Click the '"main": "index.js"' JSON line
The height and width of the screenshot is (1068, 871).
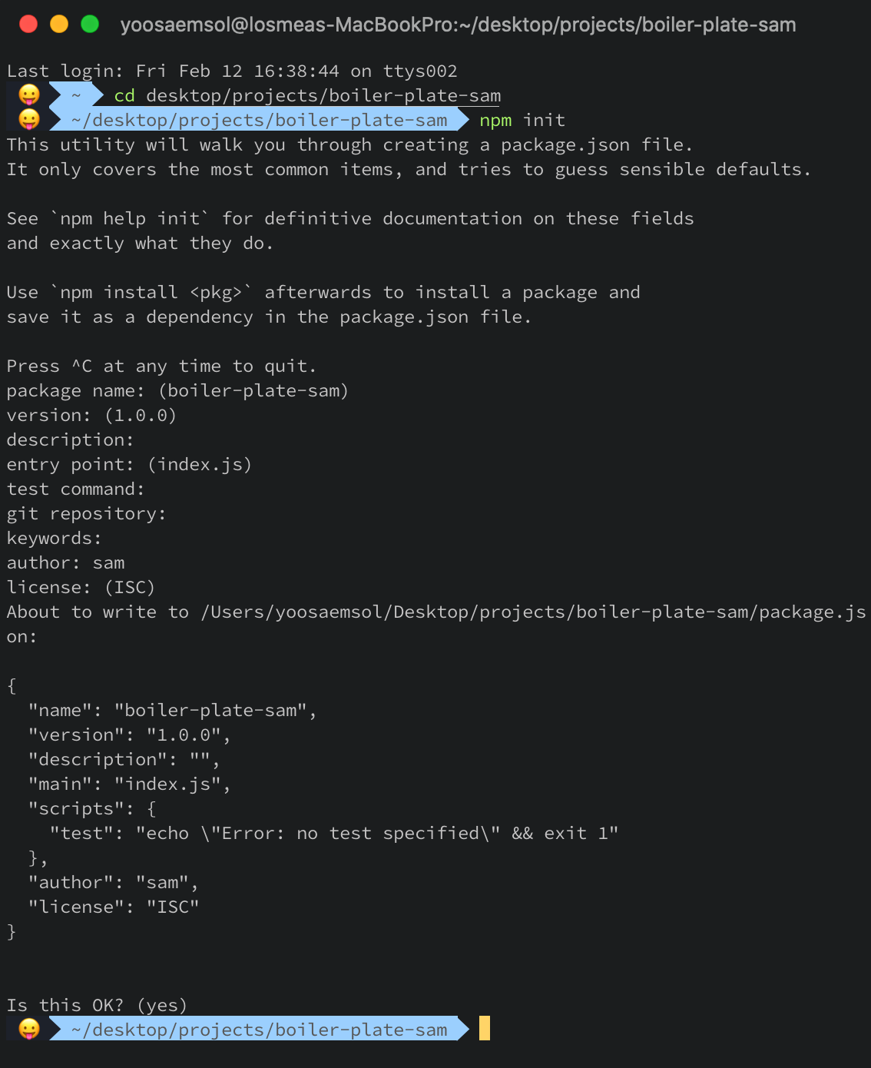(x=129, y=784)
